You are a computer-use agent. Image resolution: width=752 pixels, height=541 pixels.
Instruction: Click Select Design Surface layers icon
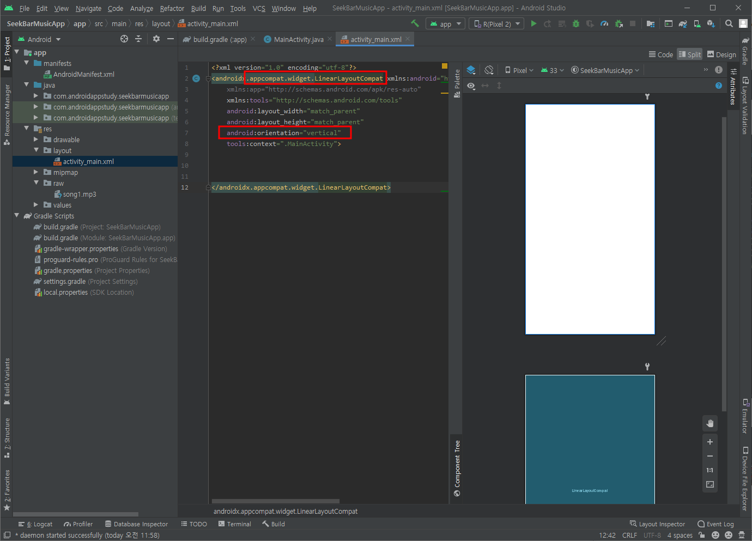[x=471, y=70]
